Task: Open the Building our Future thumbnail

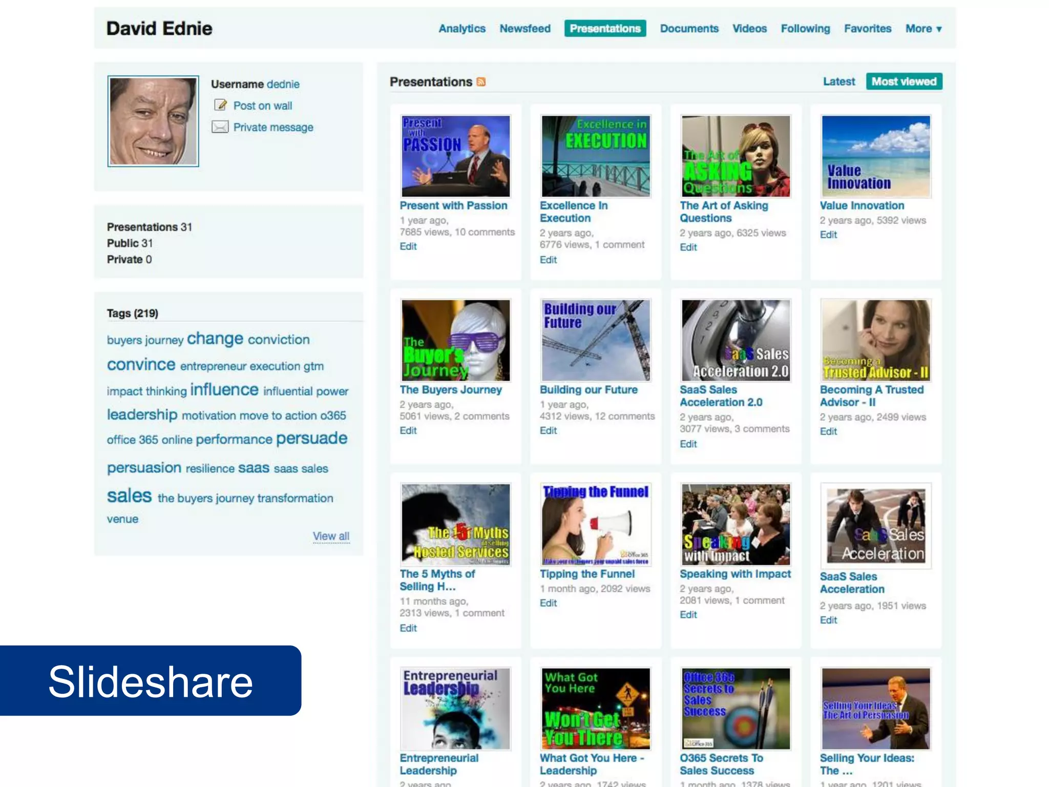Action: (596, 340)
